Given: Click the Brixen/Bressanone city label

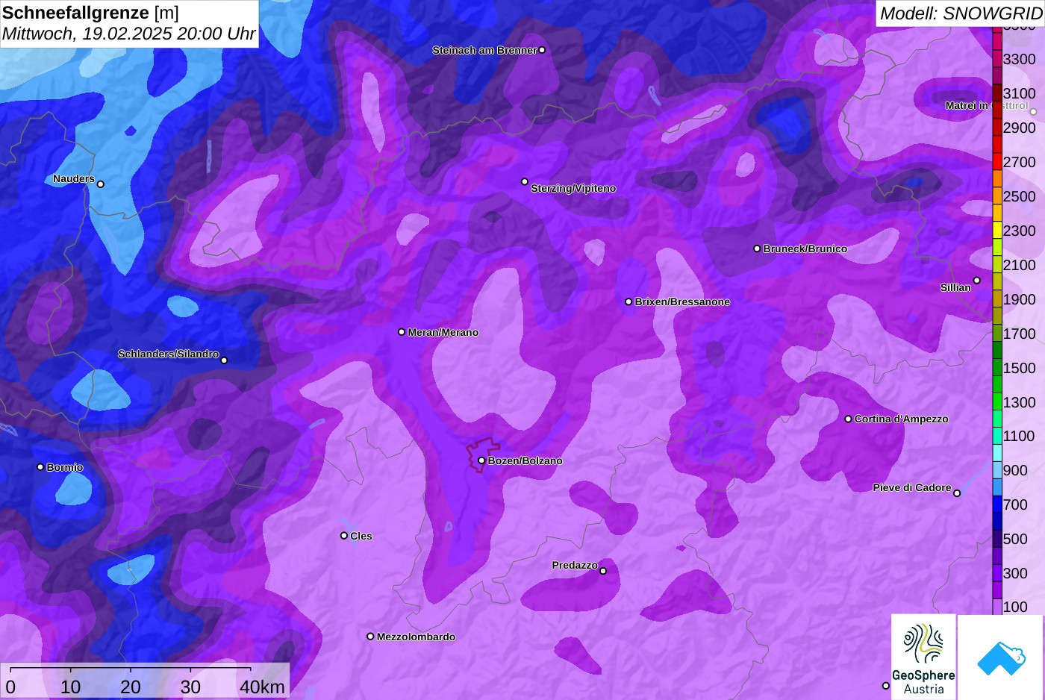Looking at the screenshot, I should tap(682, 301).
